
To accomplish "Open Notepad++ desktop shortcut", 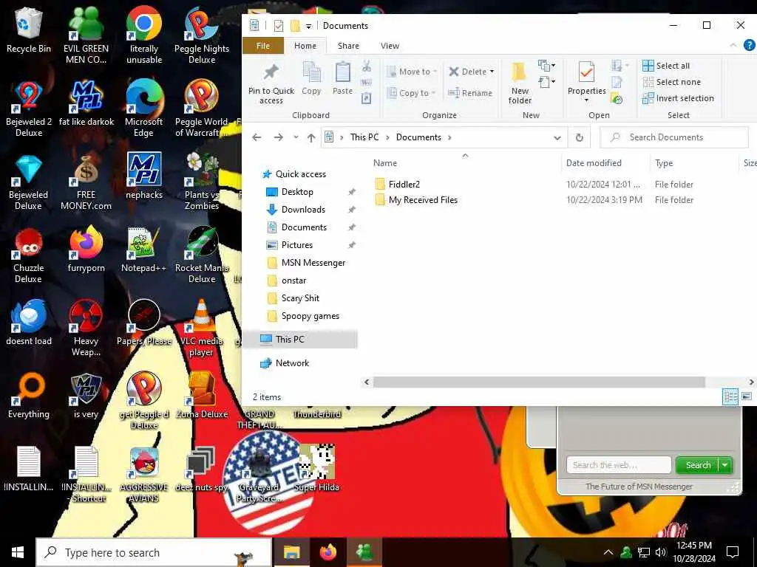I will (x=144, y=250).
